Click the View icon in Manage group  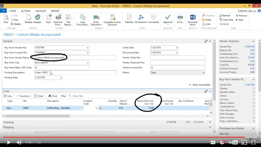pyautogui.click(x=6, y=19)
